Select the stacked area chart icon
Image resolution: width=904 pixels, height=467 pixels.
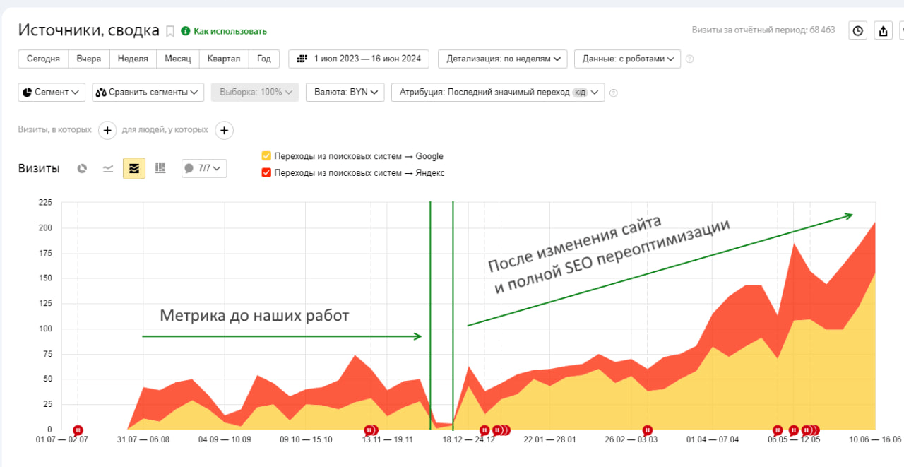[x=134, y=168]
